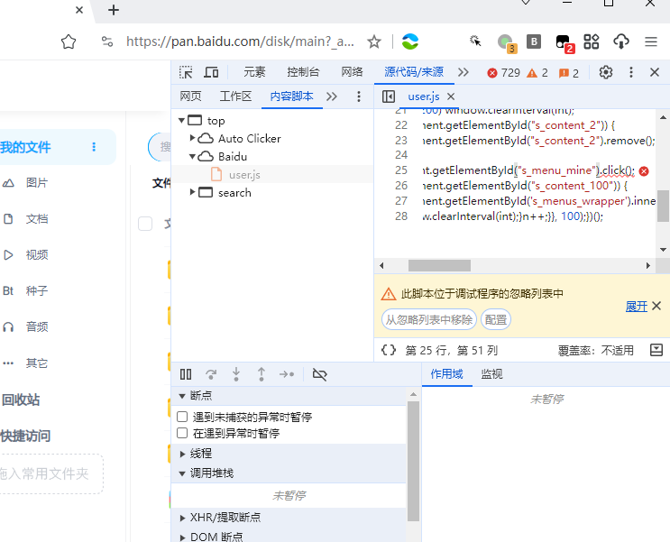Viewport: 670px width, 542px height.
Task: Click the step icon with dot
Action: click(x=287, y=374)
